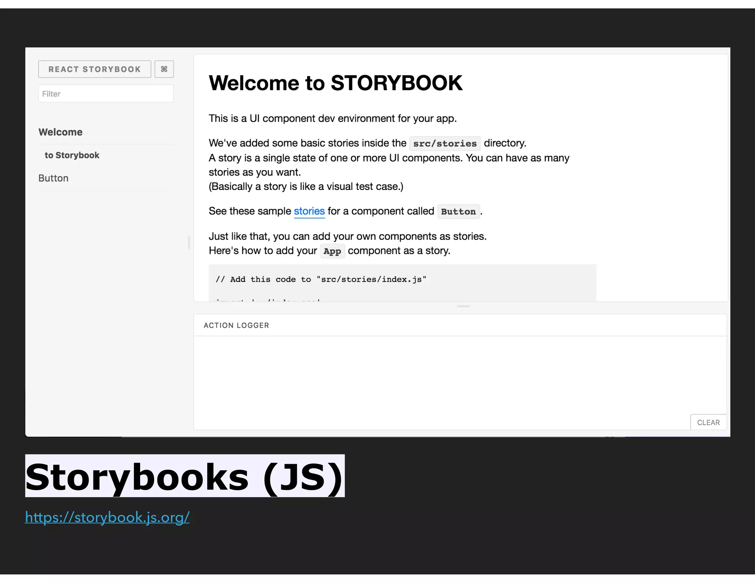
Task: Select the ACTION LOGGER tab
Action: [x=236, y=325]
